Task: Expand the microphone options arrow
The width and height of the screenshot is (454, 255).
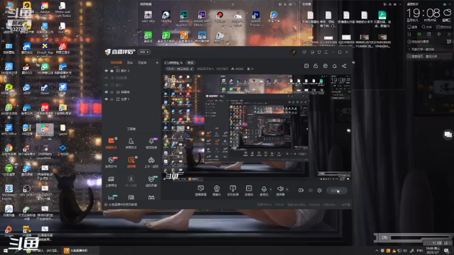Action: tap(271, 189)
